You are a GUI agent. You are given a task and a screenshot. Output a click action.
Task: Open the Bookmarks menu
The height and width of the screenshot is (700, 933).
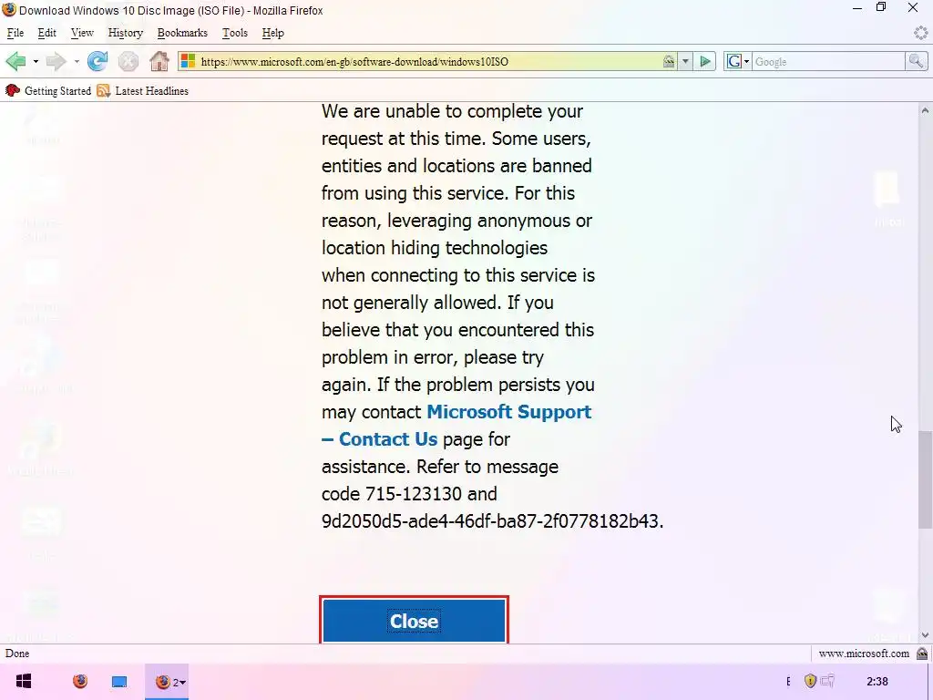pos(182,33)
